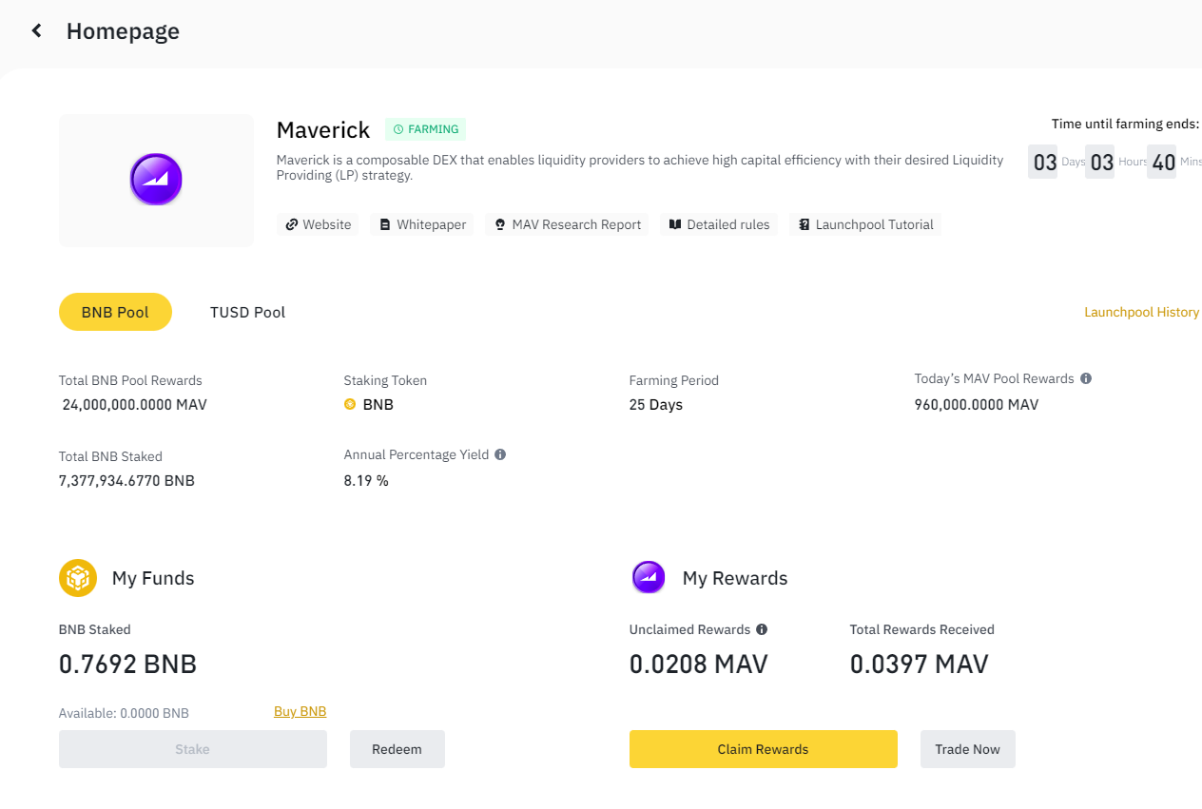1202x809 pixels.
Task: Follow the Buy BNB link
Action: (x=300, y=712)
